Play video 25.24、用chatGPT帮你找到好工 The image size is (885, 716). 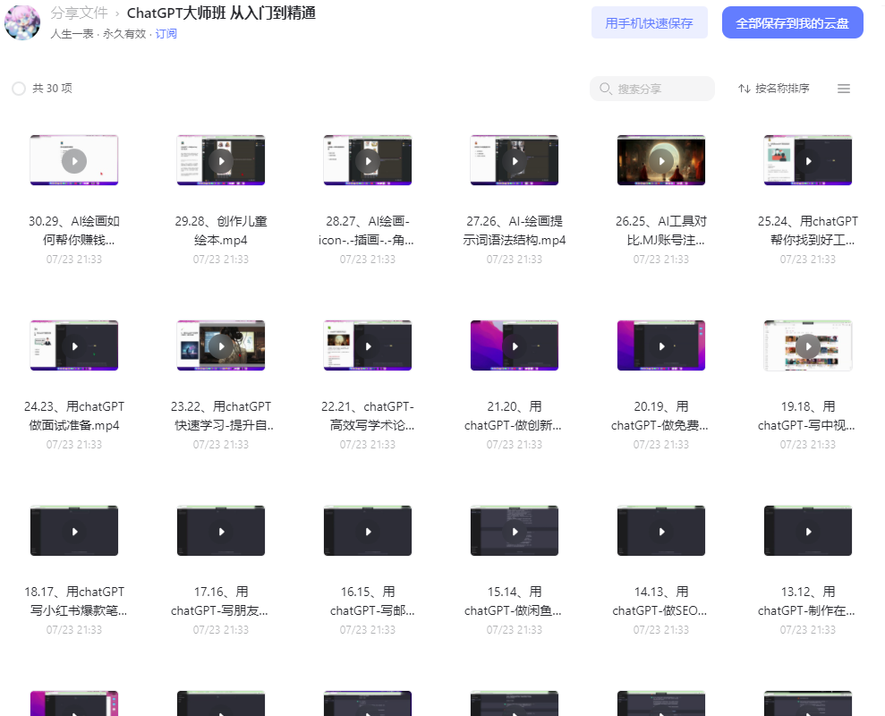tap(808, 160)
